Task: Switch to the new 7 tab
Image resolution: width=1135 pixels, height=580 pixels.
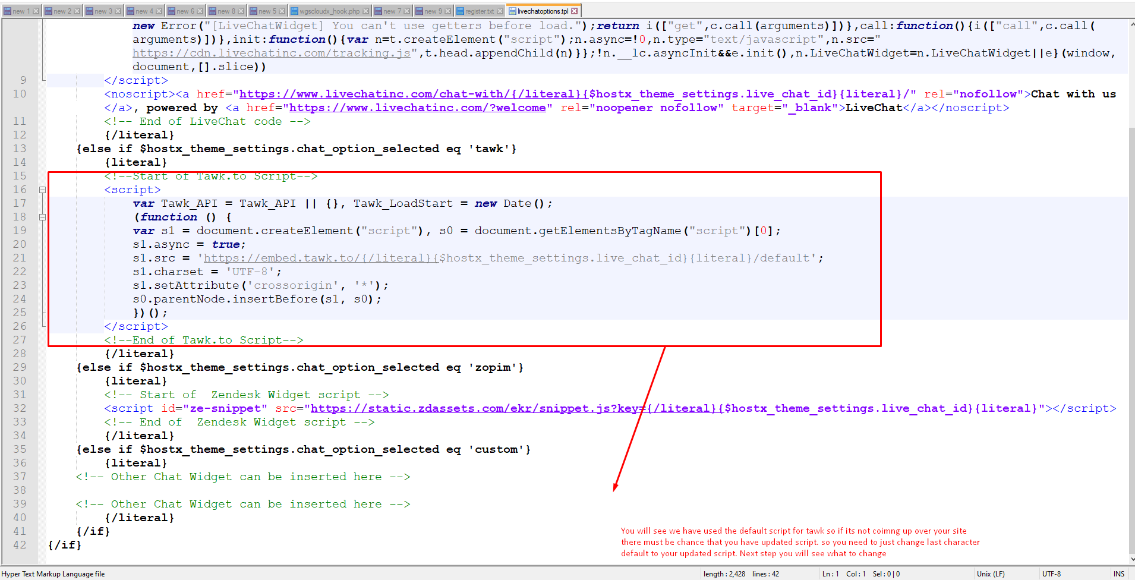Action: [389, 11]
